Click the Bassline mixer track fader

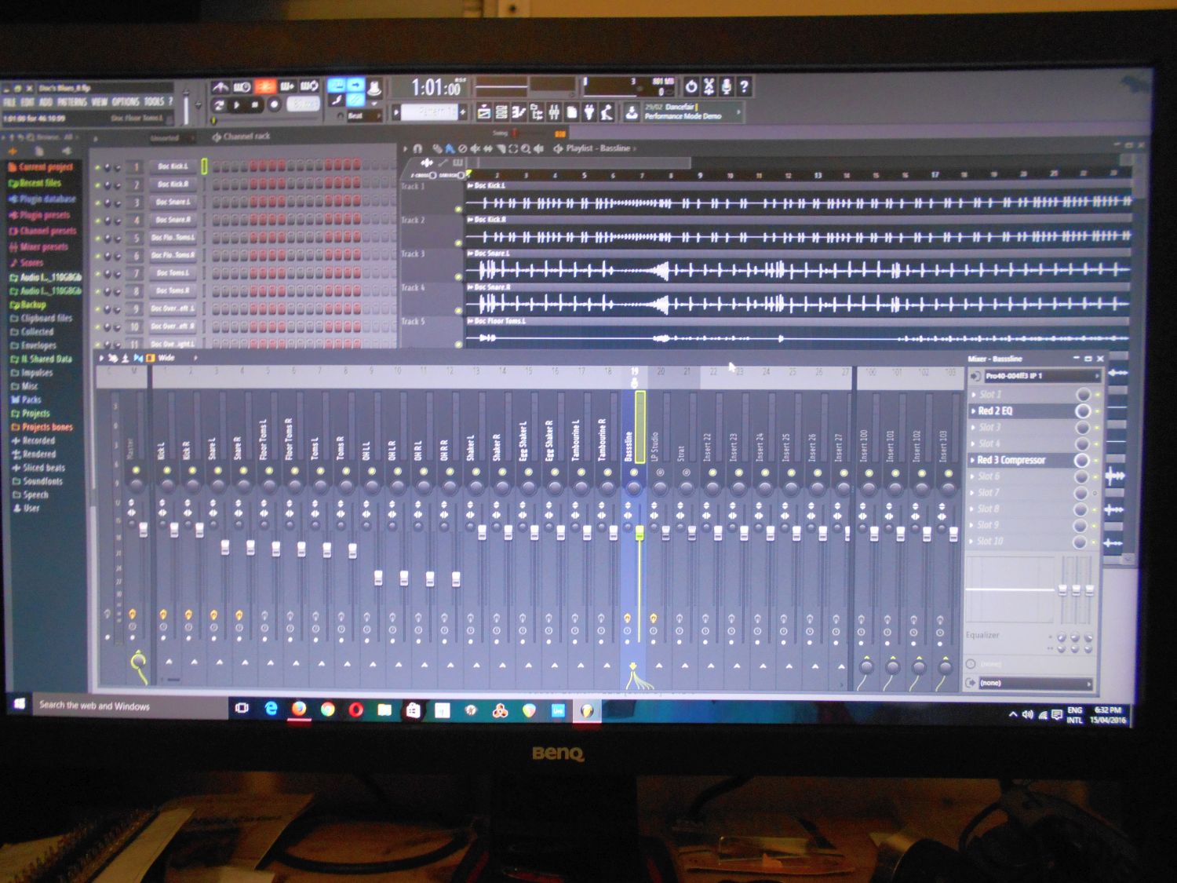(x=640, y=534)
